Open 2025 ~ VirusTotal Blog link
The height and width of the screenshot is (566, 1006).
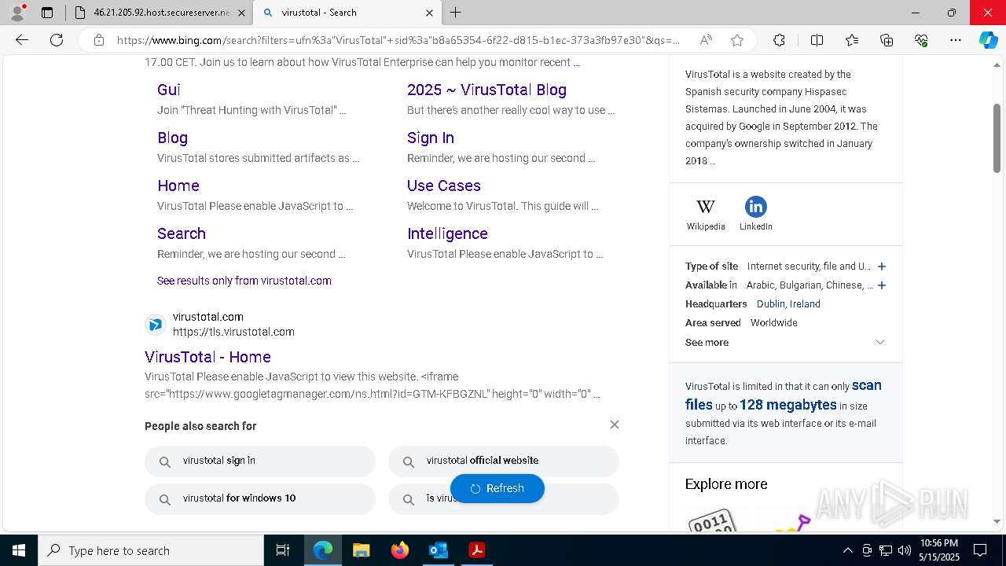coord(486,90)
